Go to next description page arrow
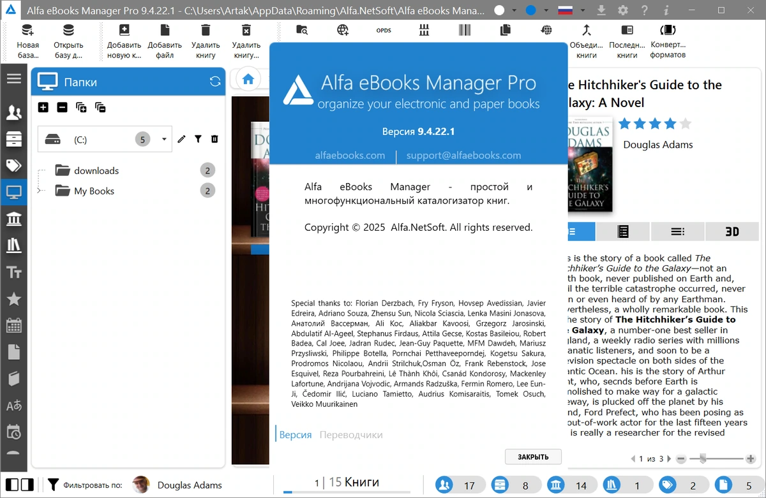This screenshot has width=766, height=498. coord(669,458)
